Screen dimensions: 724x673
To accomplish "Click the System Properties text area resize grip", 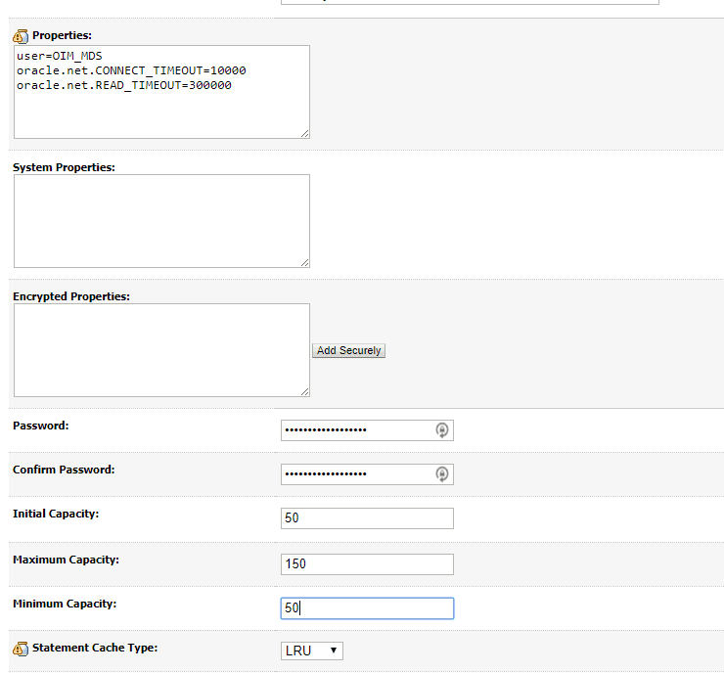I will 304,262.
